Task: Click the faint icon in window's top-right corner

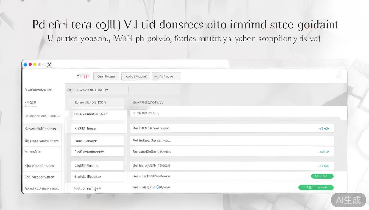Action: coord(339,74)
